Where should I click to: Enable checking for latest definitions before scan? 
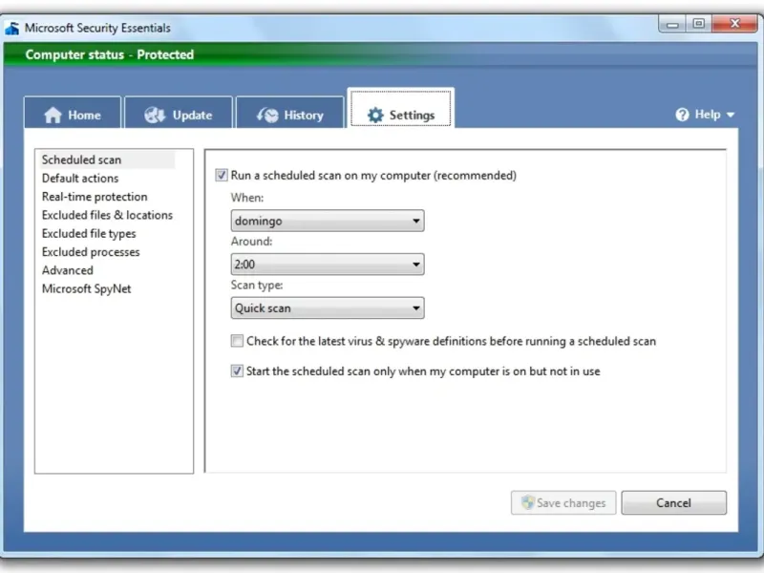(237, 341)
